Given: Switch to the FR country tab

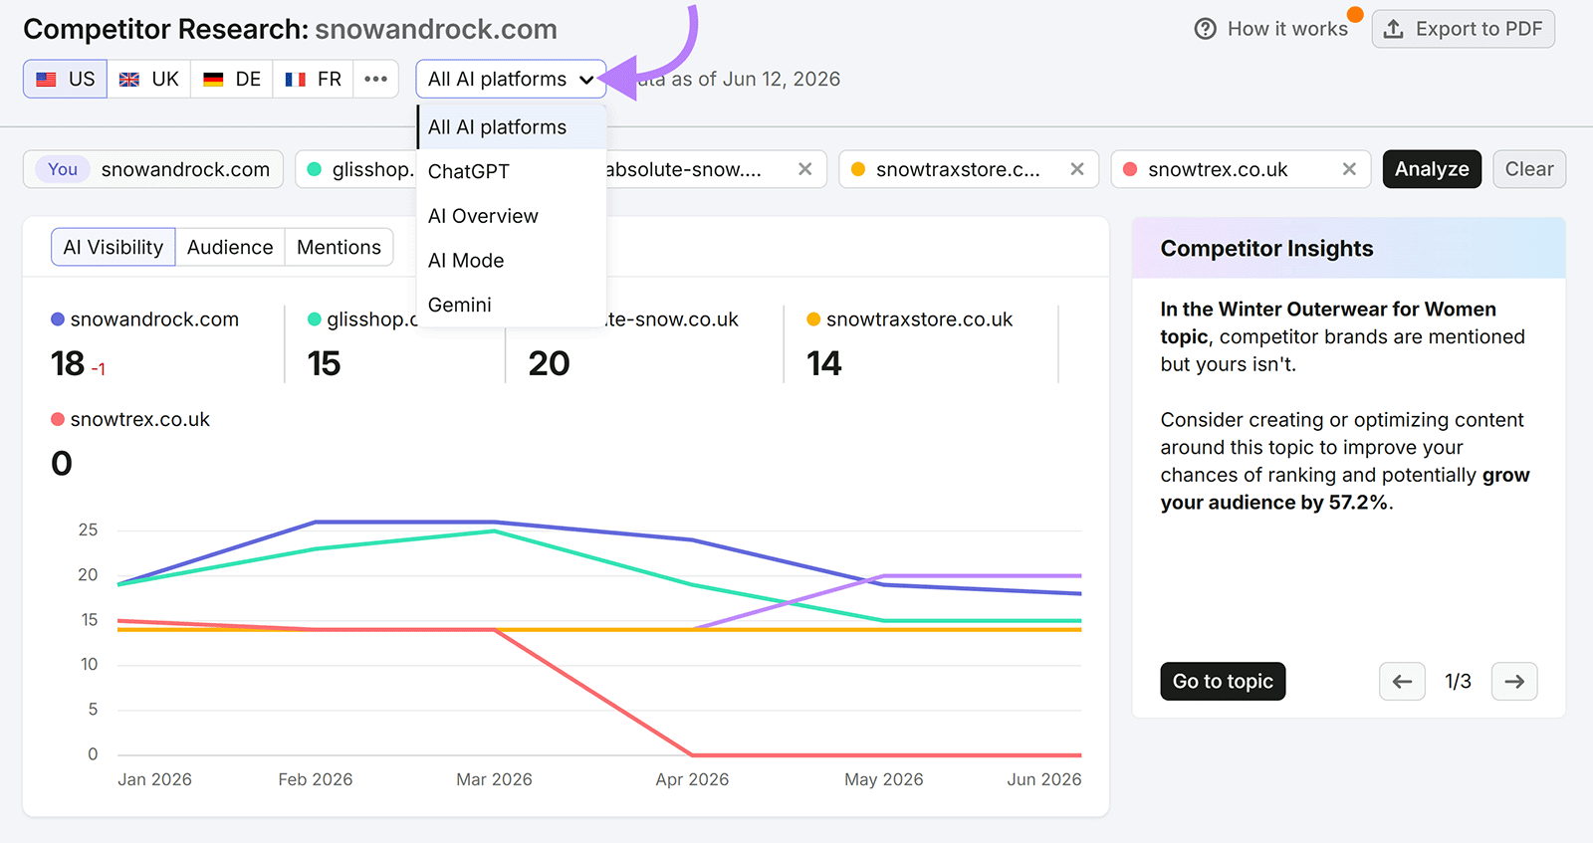Looking at the screenshot, I should pos(314,80).
